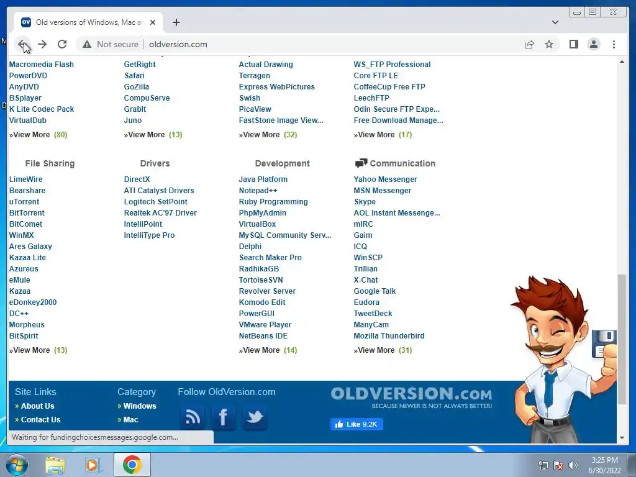Close the Old versions tab
Screen dimensions: 636x477
[153, 22]
